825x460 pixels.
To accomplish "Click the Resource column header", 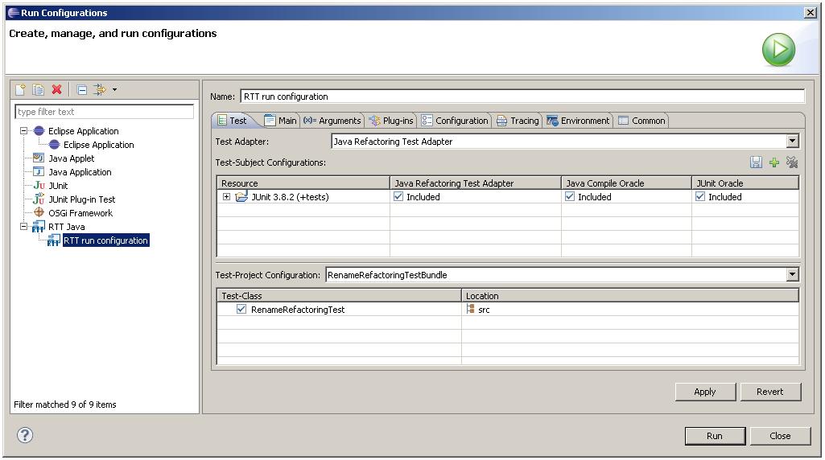I will 303,183.
